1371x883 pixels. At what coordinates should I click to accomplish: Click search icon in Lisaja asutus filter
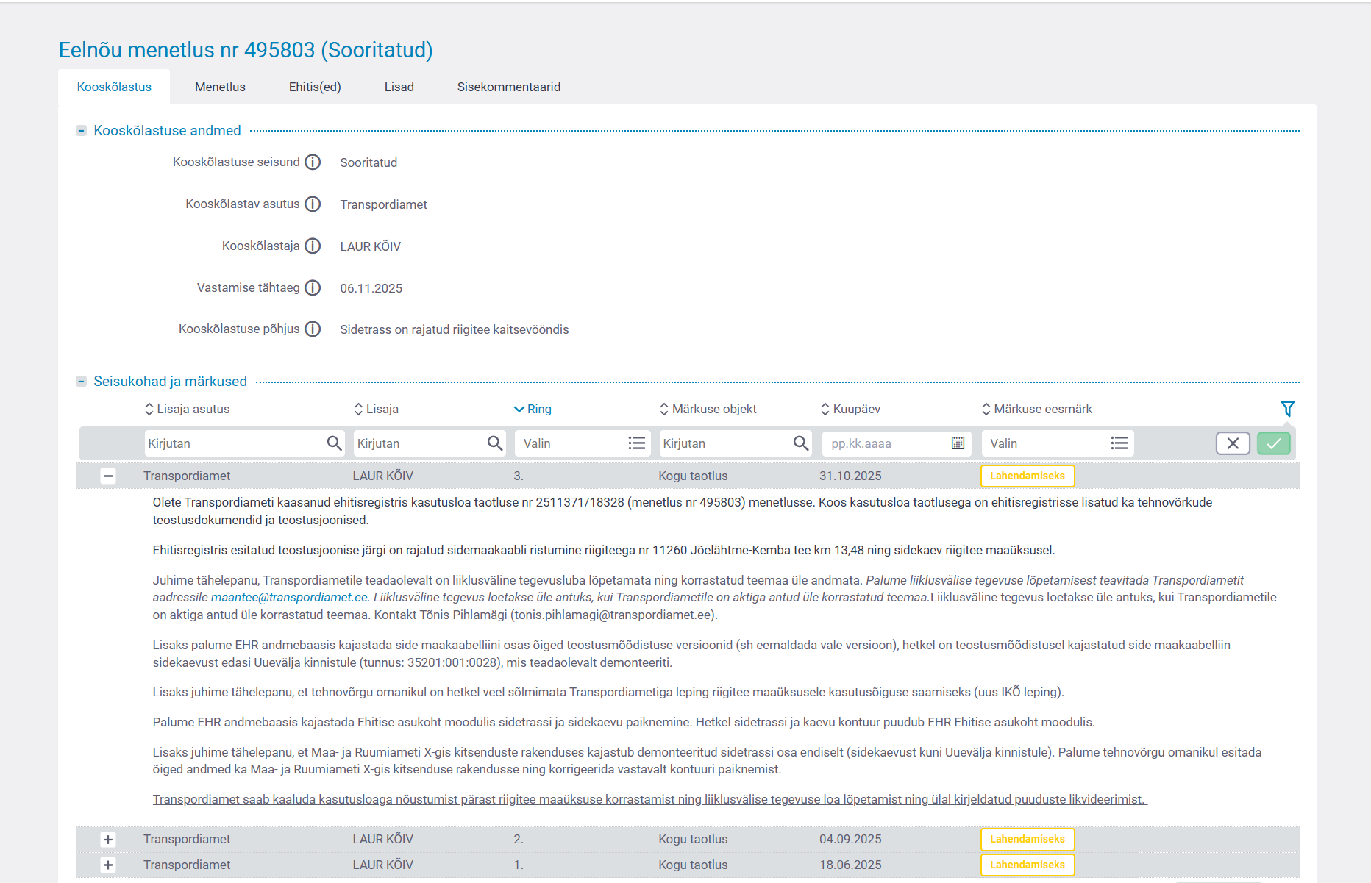[x=334, y=443]
